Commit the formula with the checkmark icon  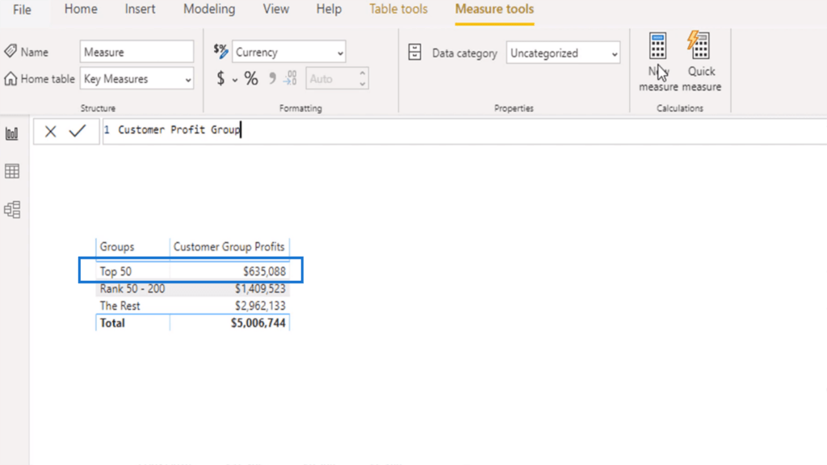click(x=78, y=131)
